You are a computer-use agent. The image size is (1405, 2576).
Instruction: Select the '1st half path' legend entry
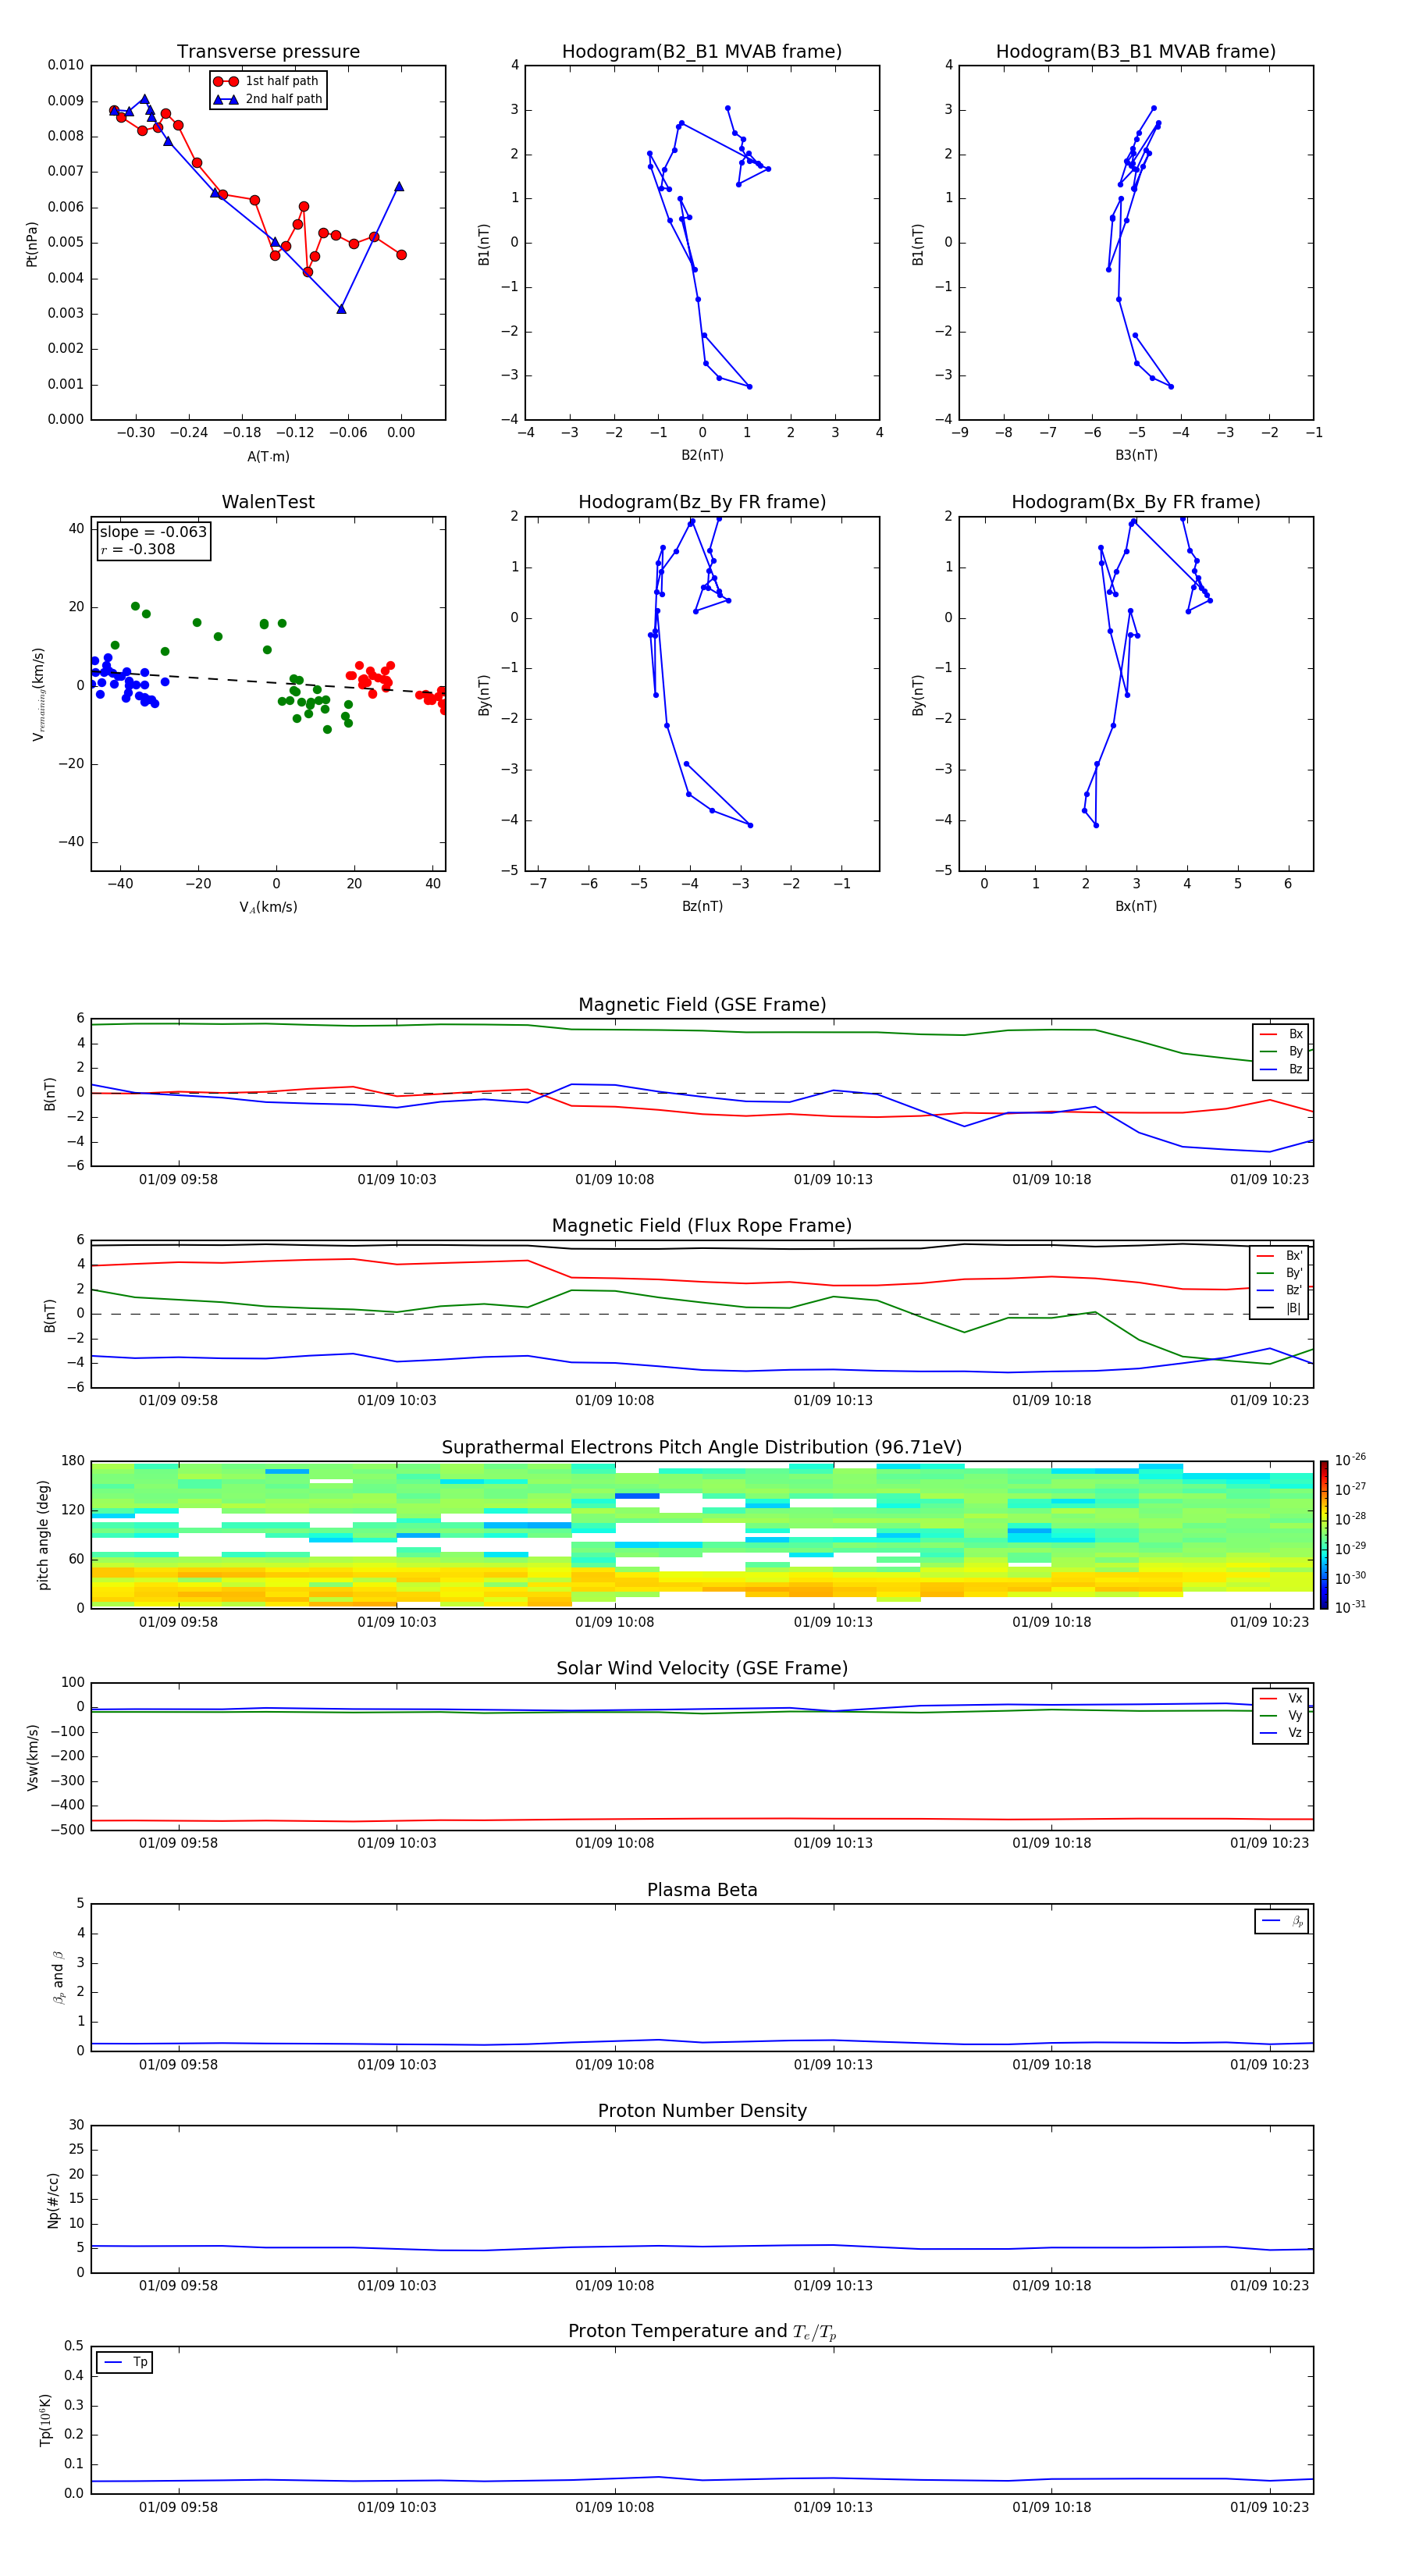267,81
